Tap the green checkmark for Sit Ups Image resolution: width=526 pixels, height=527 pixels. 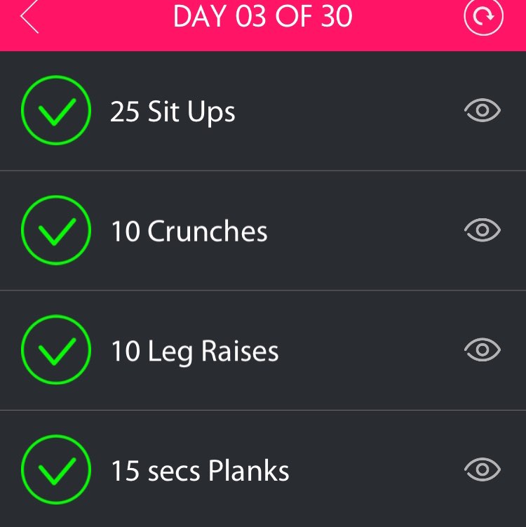(55, 111)
